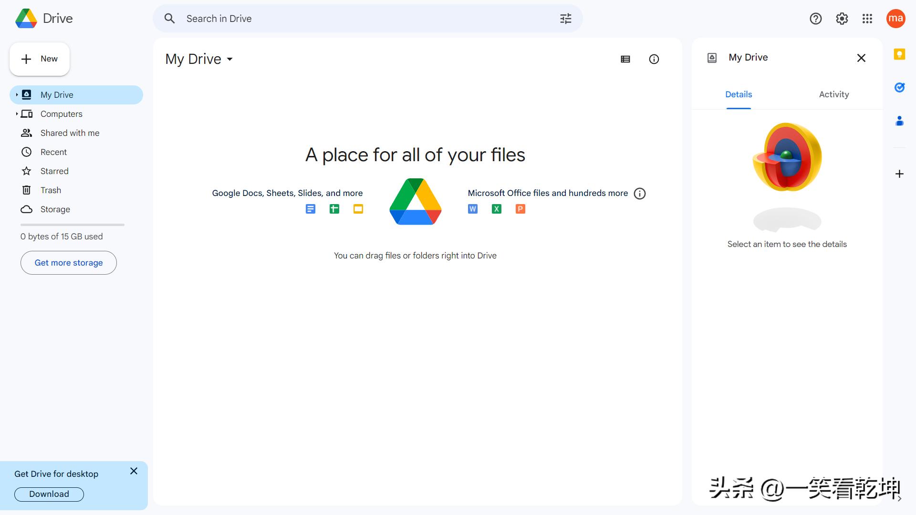Click the Get more storage button
Screen dimensions: 916x515
pyautogui.click(x=69, y=263)
